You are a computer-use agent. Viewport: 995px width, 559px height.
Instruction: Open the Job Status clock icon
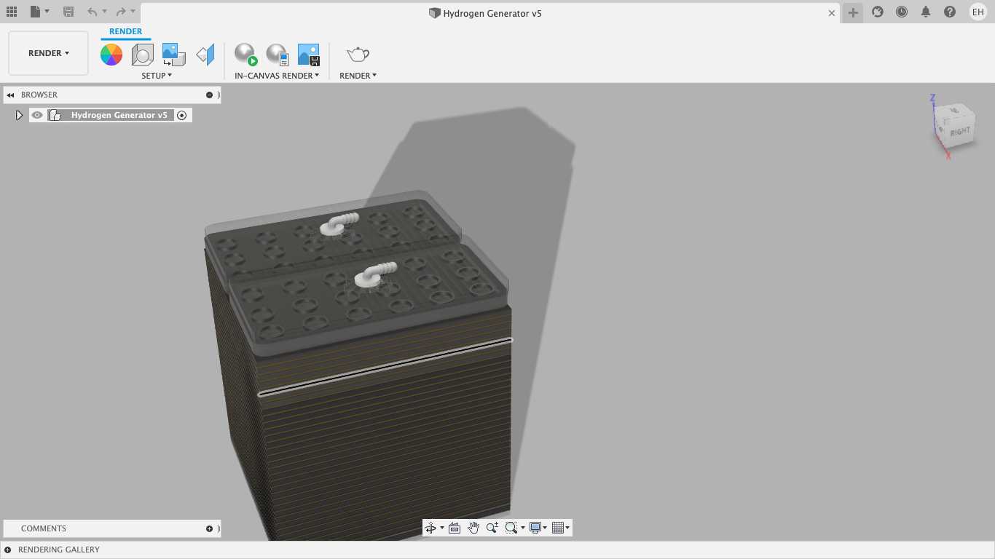[902, 12]
